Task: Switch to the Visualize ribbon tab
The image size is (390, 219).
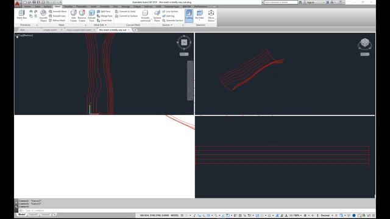Action: coord(68,7)
